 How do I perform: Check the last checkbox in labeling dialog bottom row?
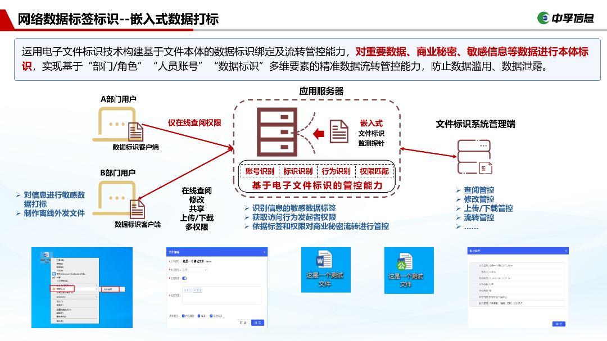click(x=211, y=316)
